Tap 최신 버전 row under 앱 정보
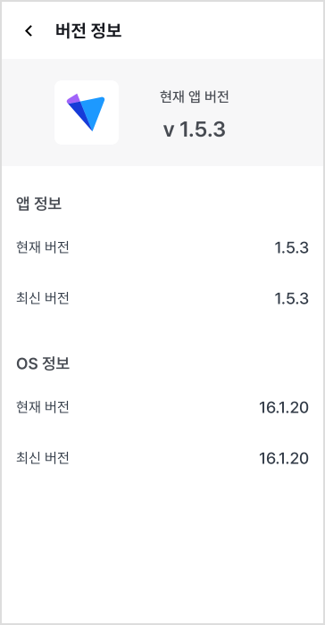The image size is (325, 625). [162, 298]
